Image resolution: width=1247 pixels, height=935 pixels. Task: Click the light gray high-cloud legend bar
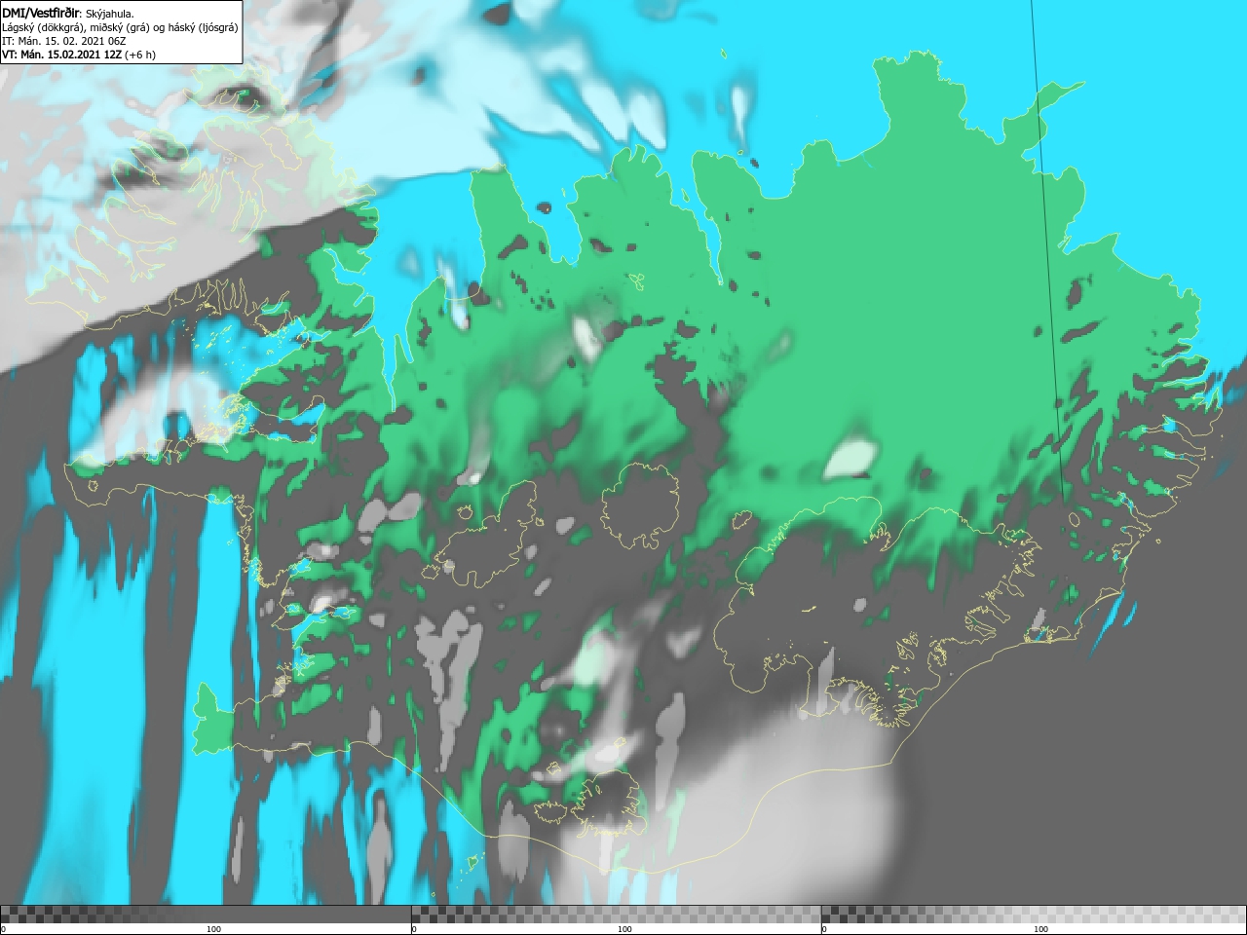(1034, 914)
